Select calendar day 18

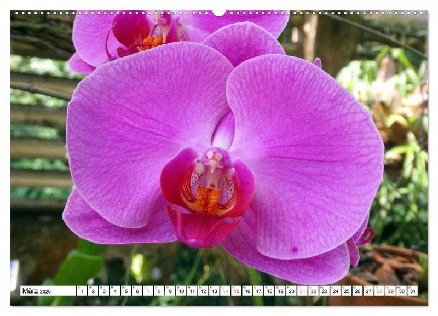[269, 291]
